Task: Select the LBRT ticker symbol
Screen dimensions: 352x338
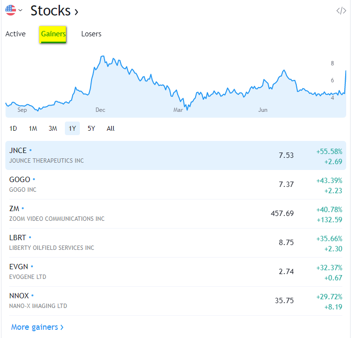Action: (17, 238)
